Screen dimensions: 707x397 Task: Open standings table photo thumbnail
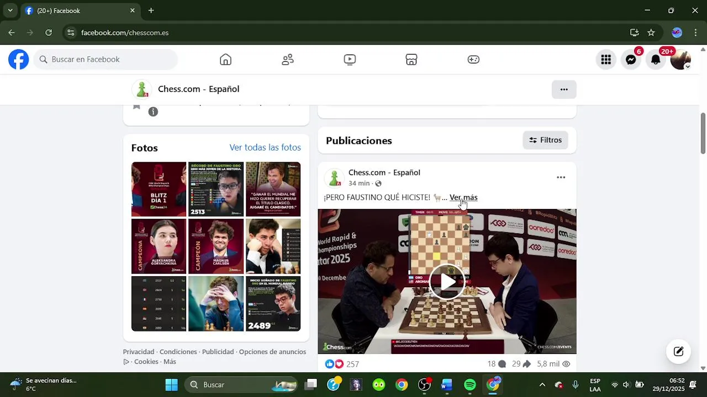pos(159,303)
